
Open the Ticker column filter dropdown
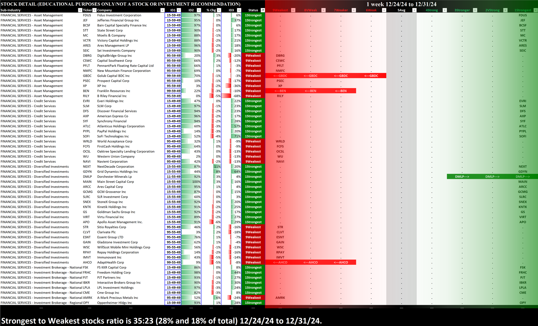pyautogui.click(x=94, y=10)
